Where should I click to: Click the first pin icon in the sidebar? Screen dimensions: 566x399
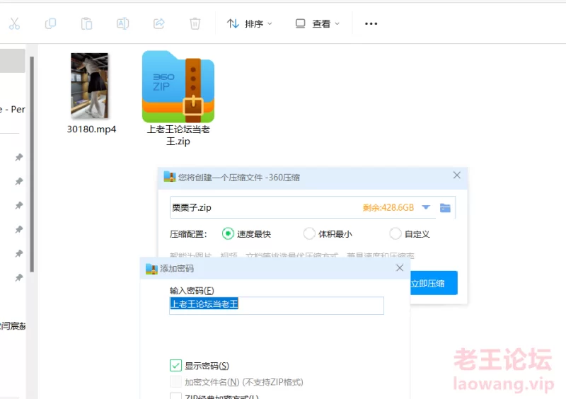click(19, 157)
